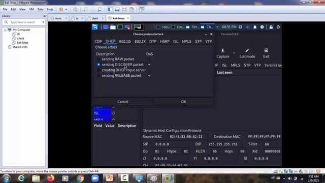This screenshot has width=325, height=183.
Task: Click the Edit mode pencil icon
Action: pyautogui.click(x=247, y=50)
